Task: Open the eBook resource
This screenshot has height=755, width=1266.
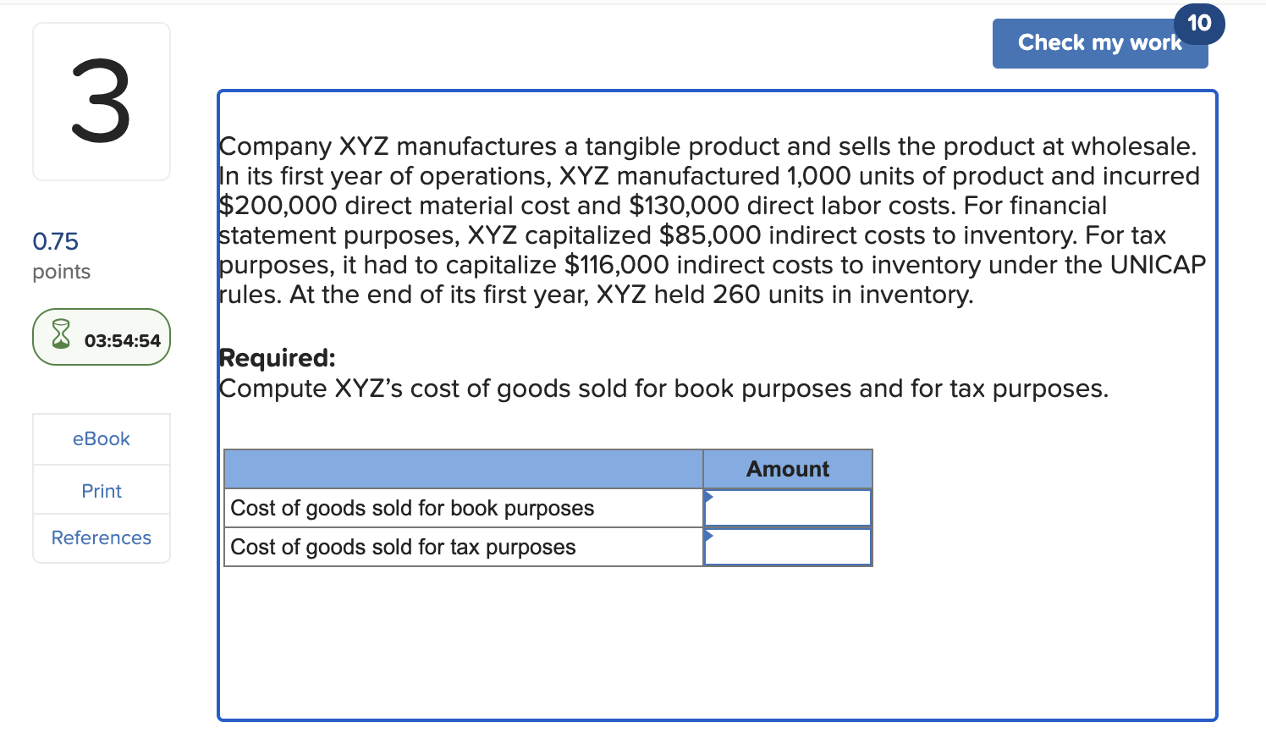Action: [x=101, y=438]
